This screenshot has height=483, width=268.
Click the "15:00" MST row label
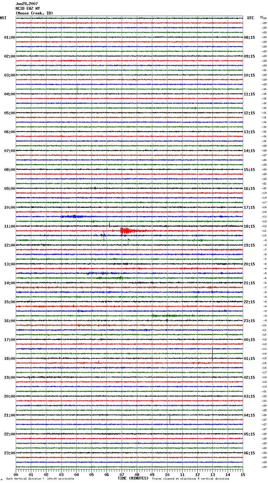(x=10, y=302)
